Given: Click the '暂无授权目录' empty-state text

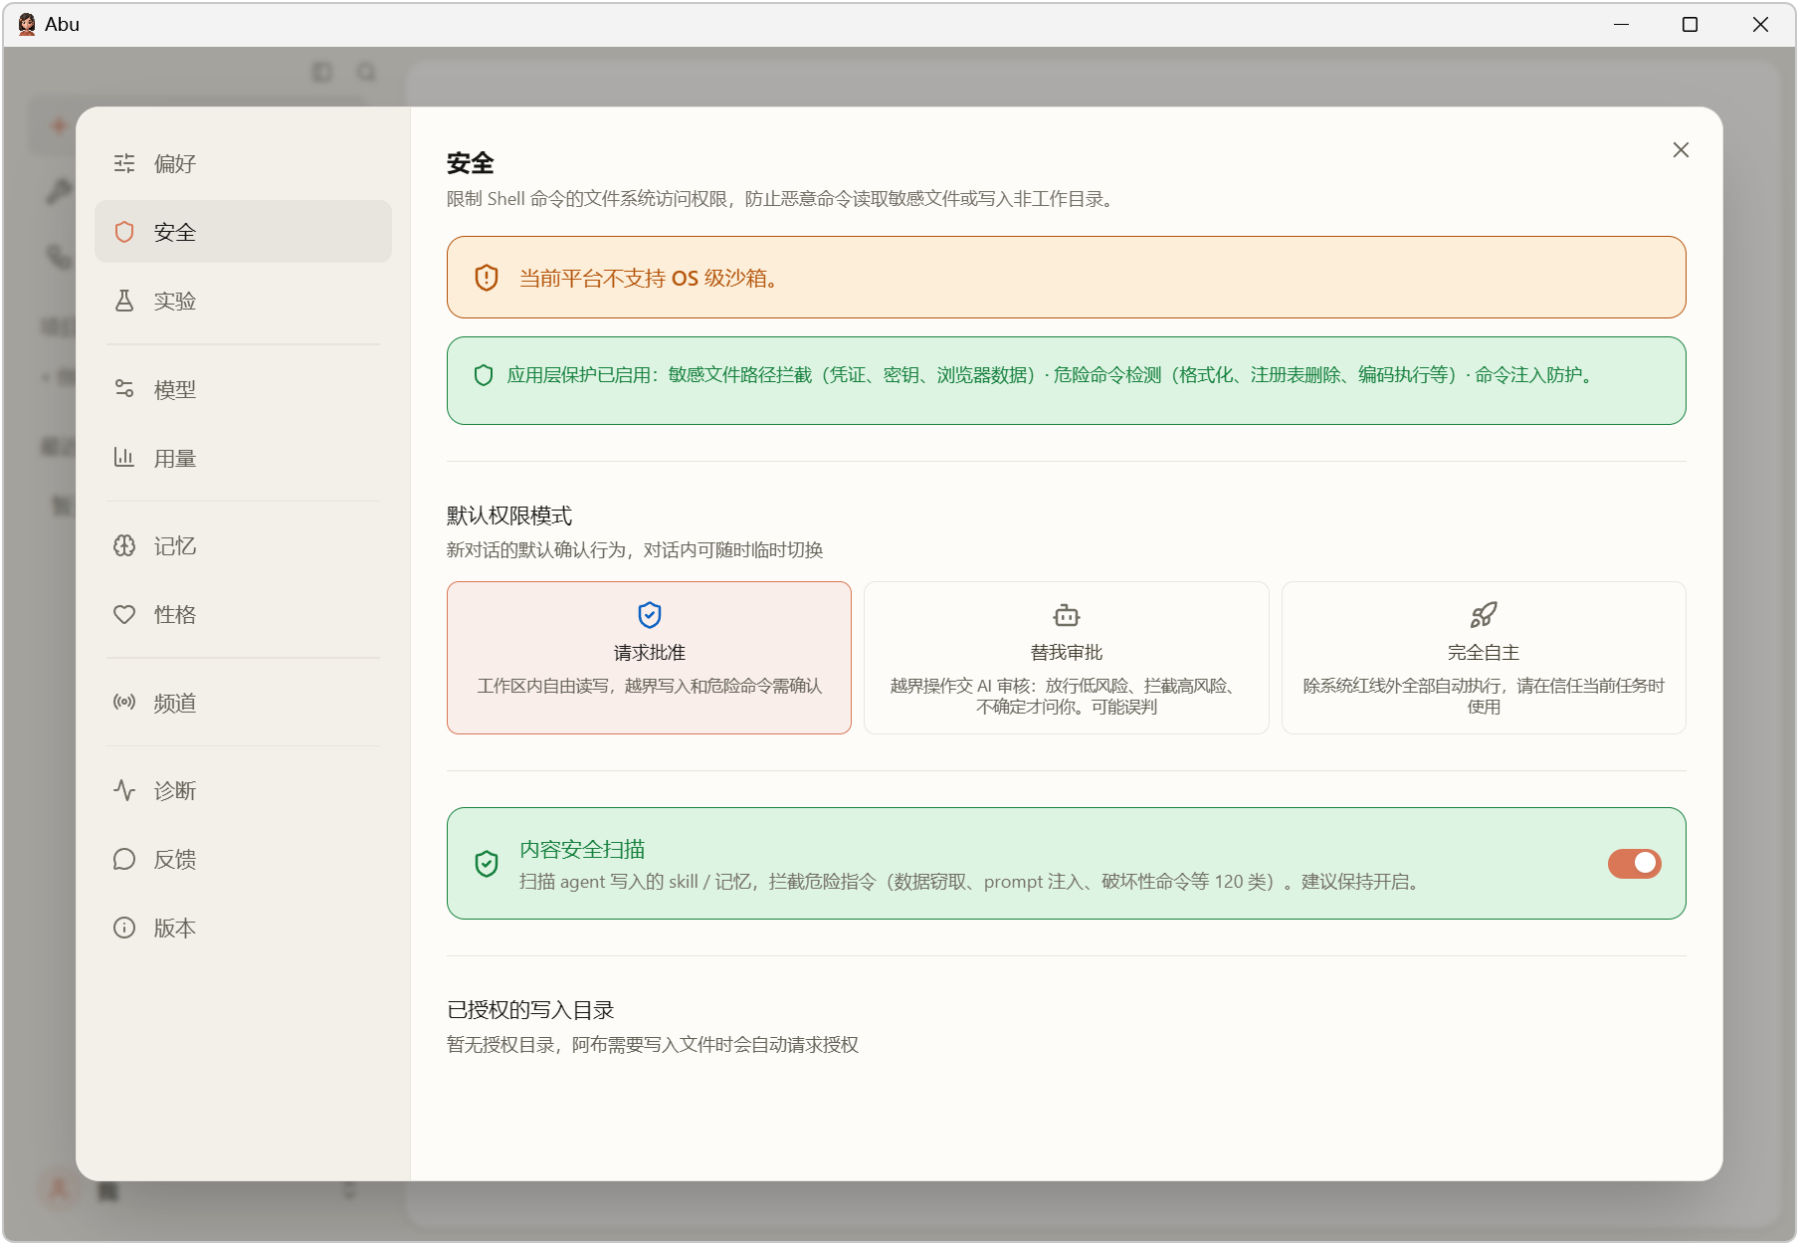Looking at the screenshot, I should point(653,1045).
